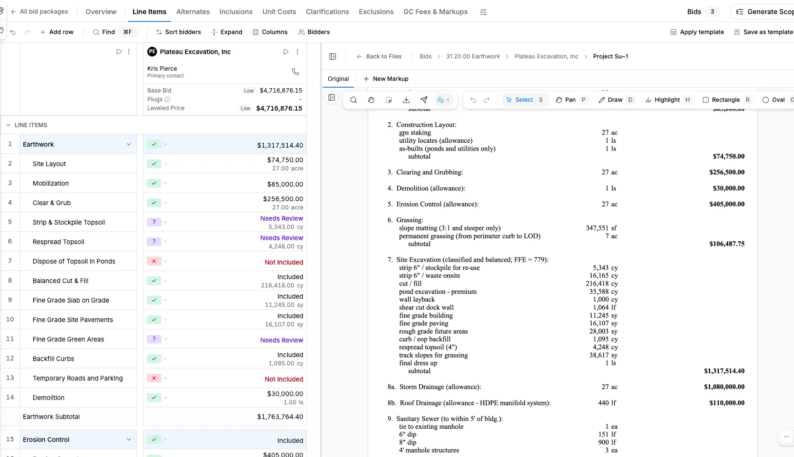The width and height of the screenshot is (794, 457).
Task: Click Apply template
Action: click(x=697, y=32)
